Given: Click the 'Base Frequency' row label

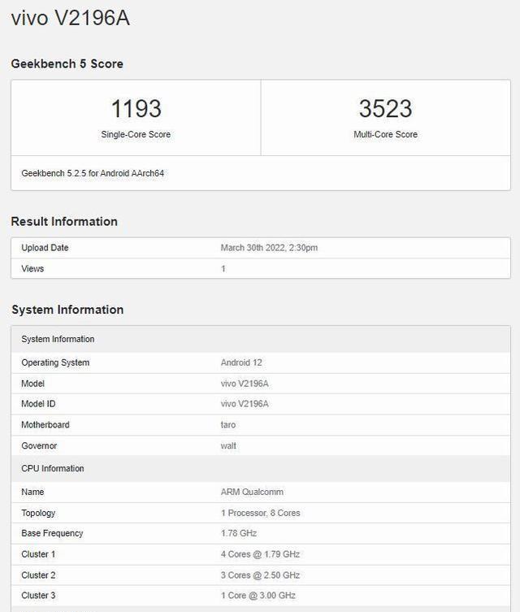Looking at the screenshot, I should [x=52, y=533].
